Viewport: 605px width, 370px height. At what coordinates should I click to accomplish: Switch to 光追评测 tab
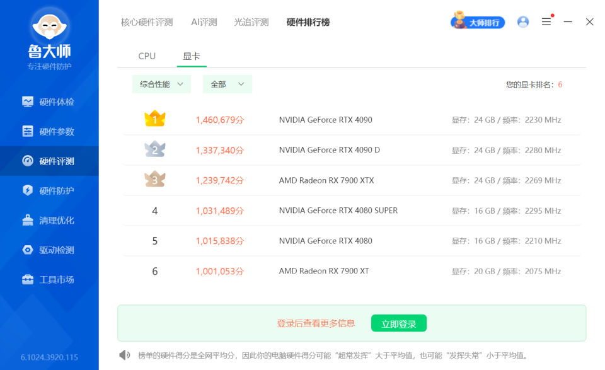251,23
